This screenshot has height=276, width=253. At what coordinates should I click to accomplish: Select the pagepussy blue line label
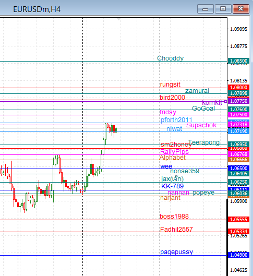click(176, 252)
